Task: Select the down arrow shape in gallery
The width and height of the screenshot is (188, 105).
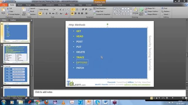Action: click(x=125, y=11)
